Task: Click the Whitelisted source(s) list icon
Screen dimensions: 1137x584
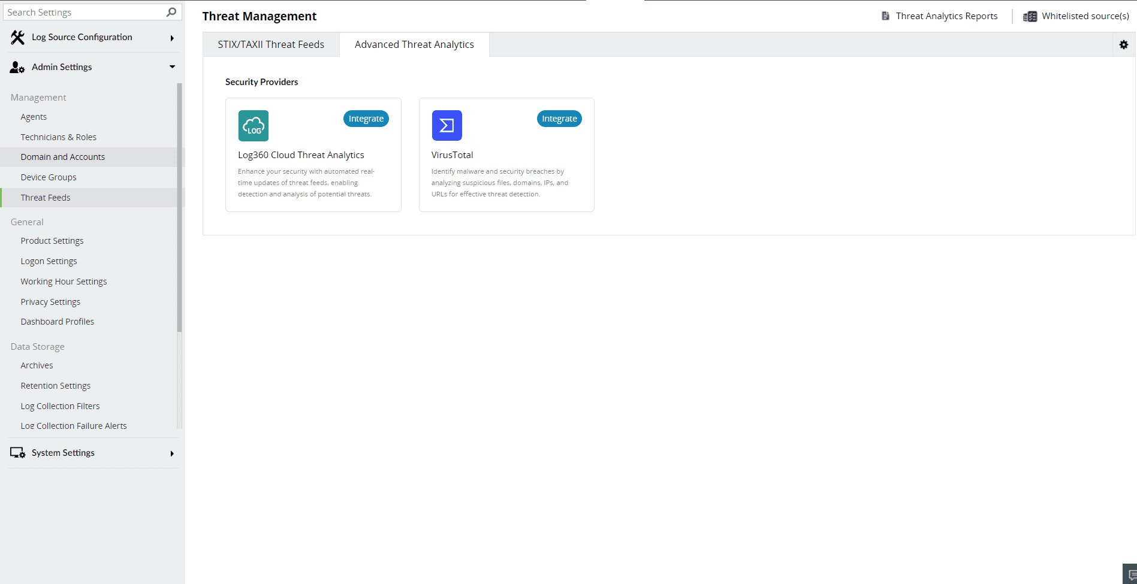Action: point(1030,16)
